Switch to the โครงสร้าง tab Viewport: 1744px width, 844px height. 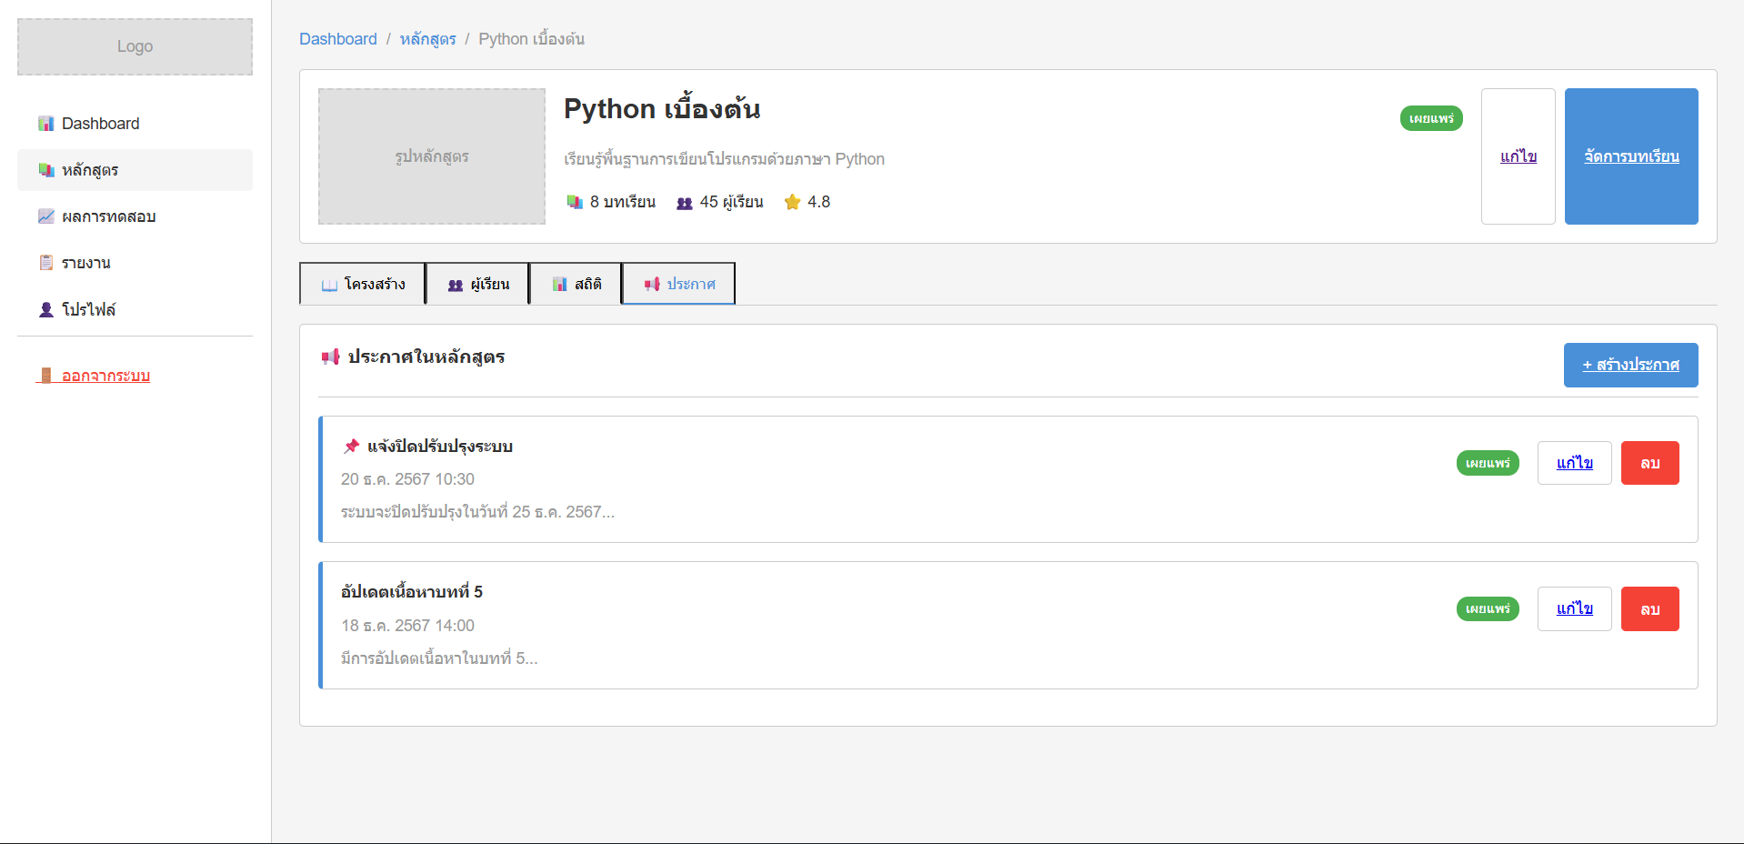click(362, 284)
